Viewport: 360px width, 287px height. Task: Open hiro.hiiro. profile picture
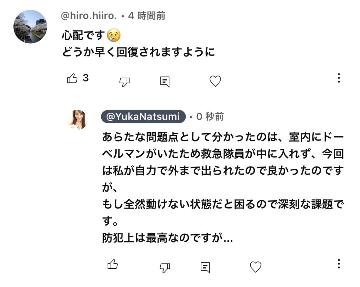(30, 27)
